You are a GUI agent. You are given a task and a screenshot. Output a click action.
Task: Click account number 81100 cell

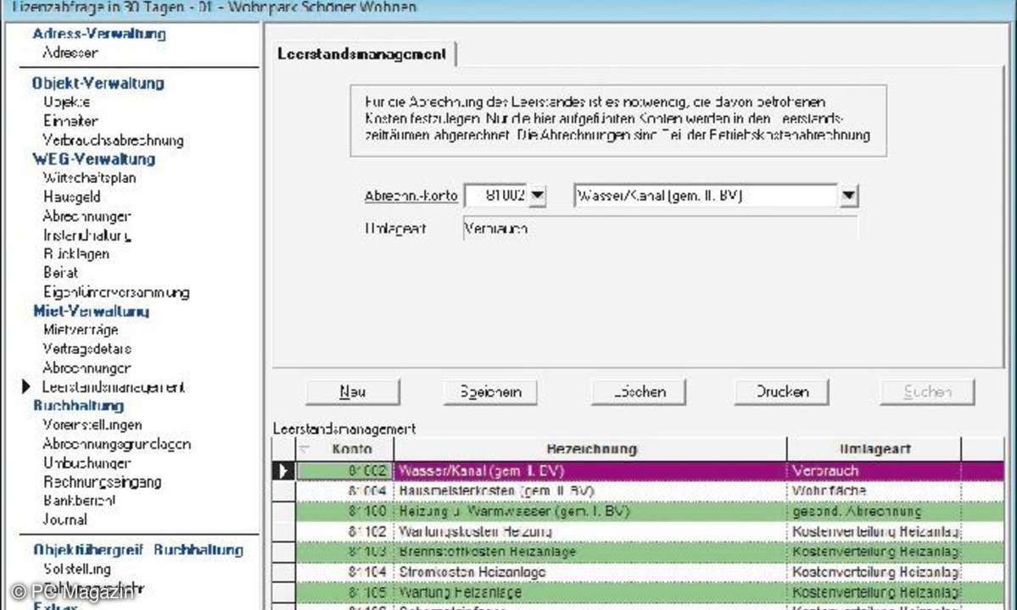coord(345,511)
